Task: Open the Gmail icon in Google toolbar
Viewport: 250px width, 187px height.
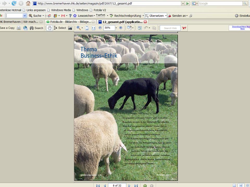Action: pyautogui.click(x=63, y=16)
